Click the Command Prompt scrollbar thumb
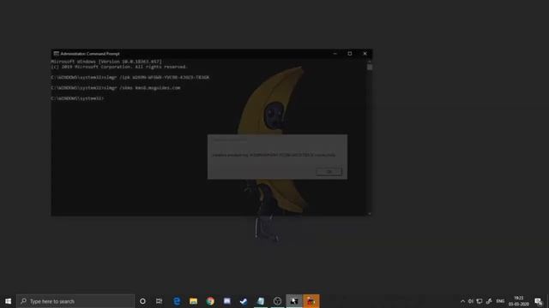 (370, 67)
